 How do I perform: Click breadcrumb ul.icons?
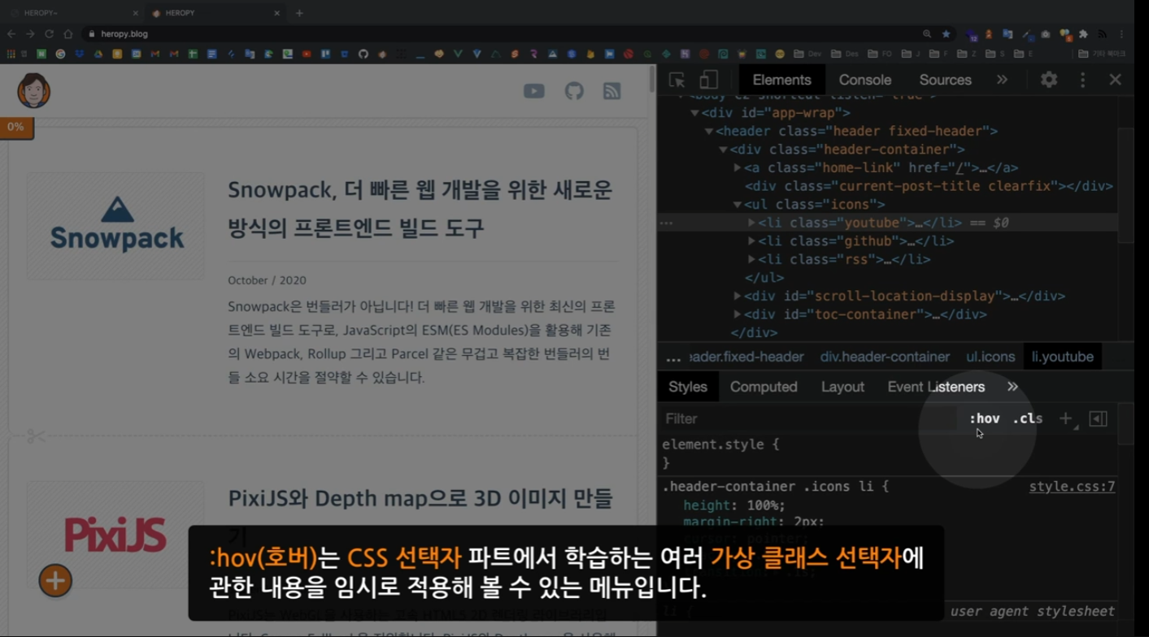pyautogui.click(x=990, y=357)
